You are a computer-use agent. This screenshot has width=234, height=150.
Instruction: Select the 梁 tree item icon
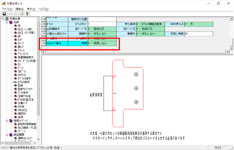tap(15, 36)
